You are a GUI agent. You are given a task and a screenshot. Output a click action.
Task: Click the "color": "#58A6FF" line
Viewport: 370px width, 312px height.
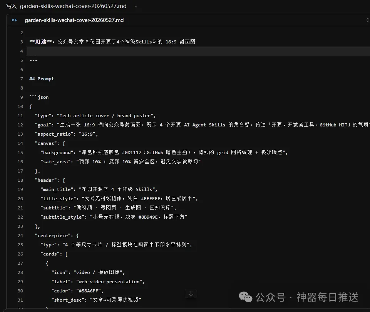(77, 291)
